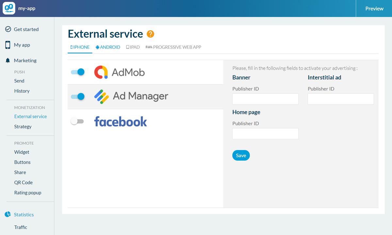Turn off the Ad Manager toggle
The image size is (392, 235).
tap(78, 97)
